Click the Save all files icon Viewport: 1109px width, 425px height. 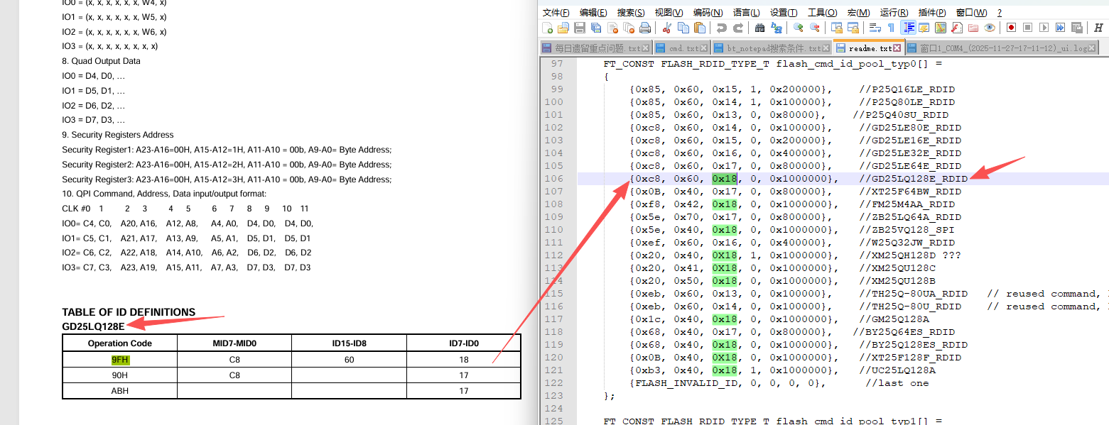click(596, 28)
